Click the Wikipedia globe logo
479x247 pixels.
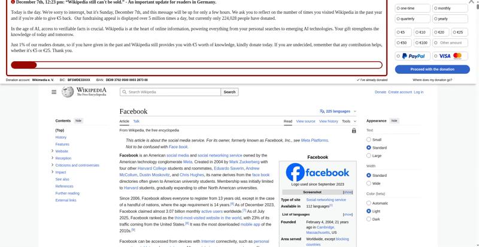pyautogui.click(x=68, y=92)
